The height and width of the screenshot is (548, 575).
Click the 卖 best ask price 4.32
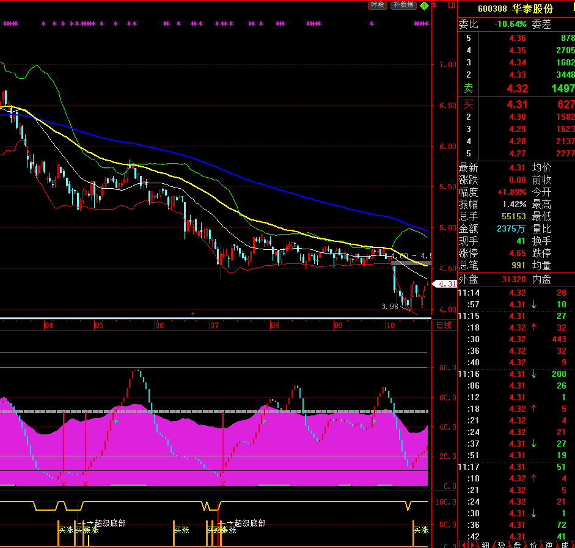tap(518, 89)
